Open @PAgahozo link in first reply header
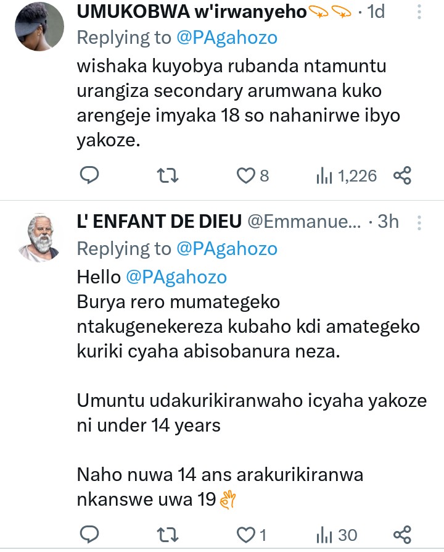The width and height of the screenshot is (444, 552). [227, 38]
